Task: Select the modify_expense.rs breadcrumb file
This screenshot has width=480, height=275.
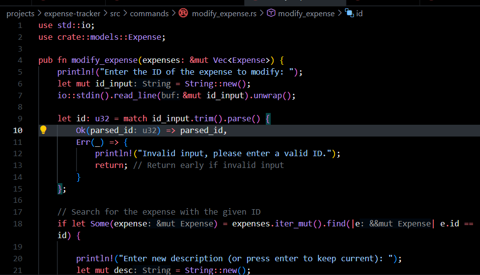Action: point(224,14)
